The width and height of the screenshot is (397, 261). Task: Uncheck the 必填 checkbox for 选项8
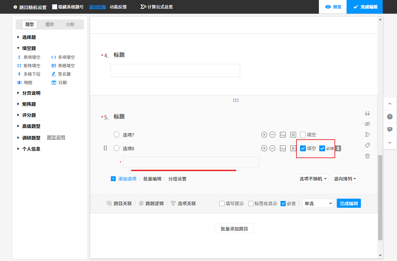pos(322,148)
